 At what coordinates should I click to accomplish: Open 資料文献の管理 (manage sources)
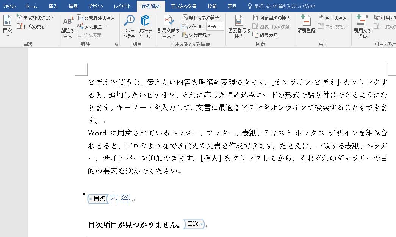point(200,18)
